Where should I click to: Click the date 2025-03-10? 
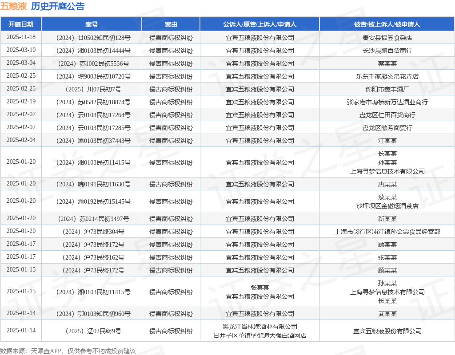click(21, 50)
